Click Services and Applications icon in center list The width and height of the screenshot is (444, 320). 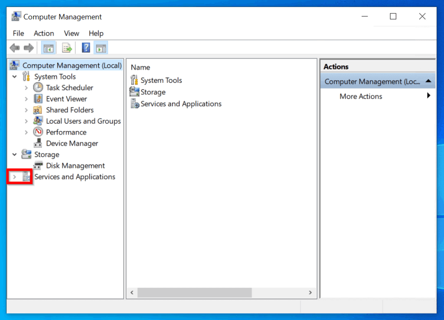(135, 104)
